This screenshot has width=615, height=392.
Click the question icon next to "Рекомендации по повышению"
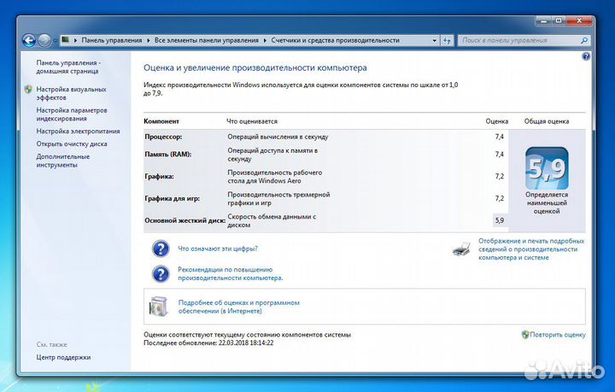tap(161, 273)
